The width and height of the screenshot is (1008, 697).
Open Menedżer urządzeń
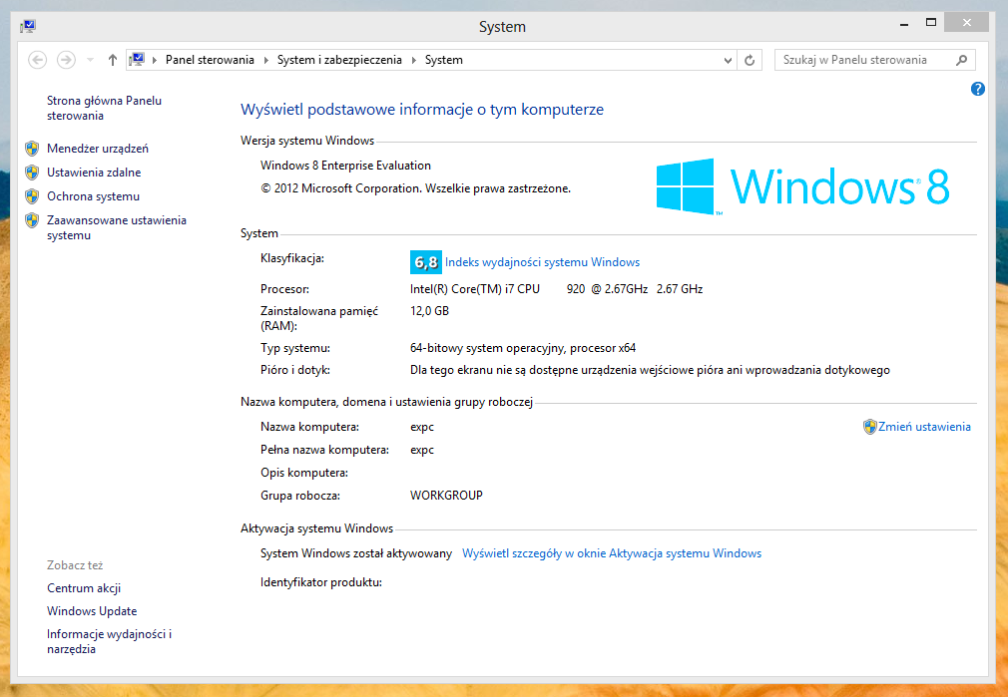coord(98,149)
